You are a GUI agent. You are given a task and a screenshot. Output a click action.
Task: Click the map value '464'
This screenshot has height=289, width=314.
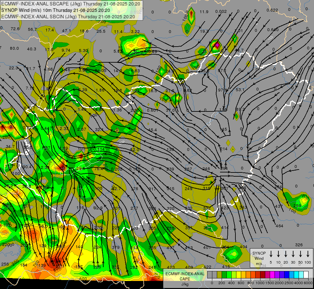[279, 226]
